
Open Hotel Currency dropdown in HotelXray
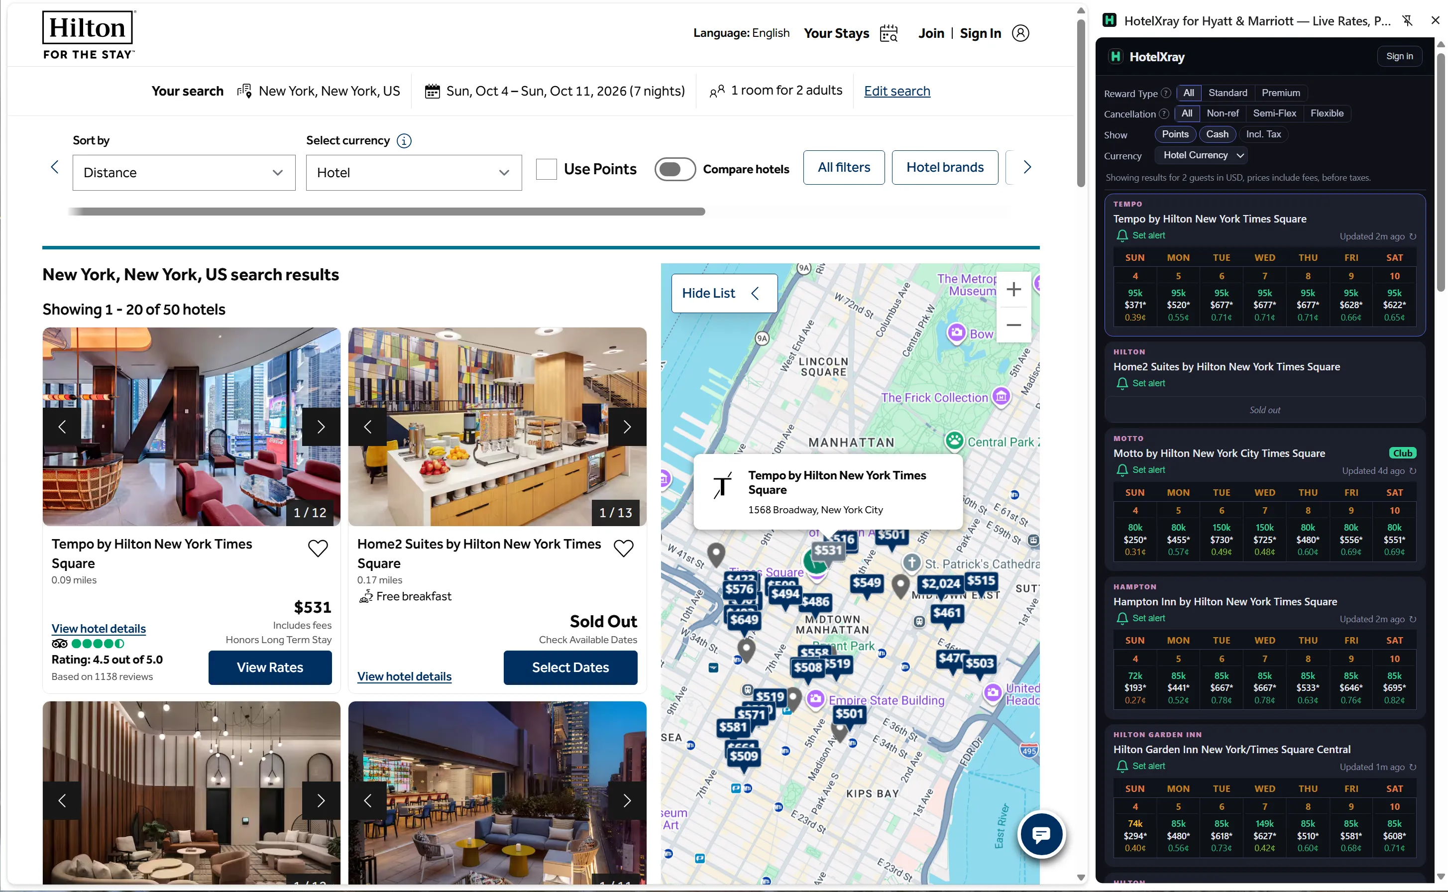[x=1202, y=155]
